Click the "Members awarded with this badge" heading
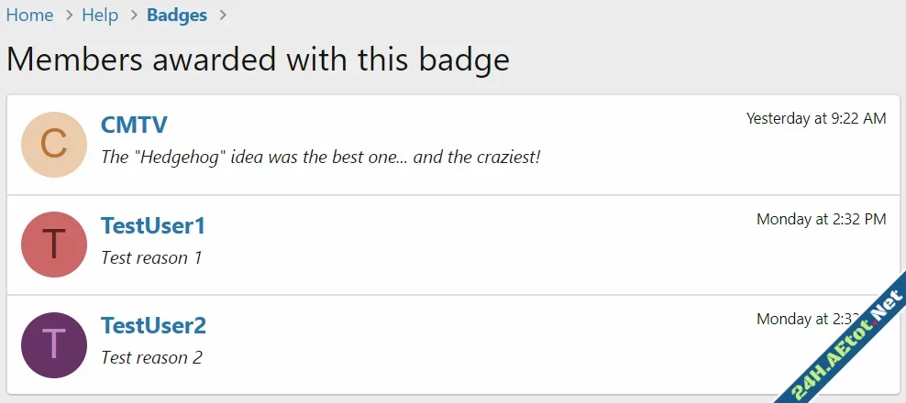906x403 pixels. click(258, 60)
